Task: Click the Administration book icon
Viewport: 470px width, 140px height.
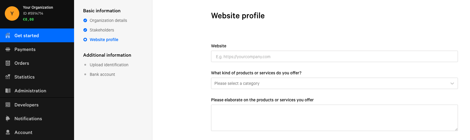Action: click(x=8, y=91)
